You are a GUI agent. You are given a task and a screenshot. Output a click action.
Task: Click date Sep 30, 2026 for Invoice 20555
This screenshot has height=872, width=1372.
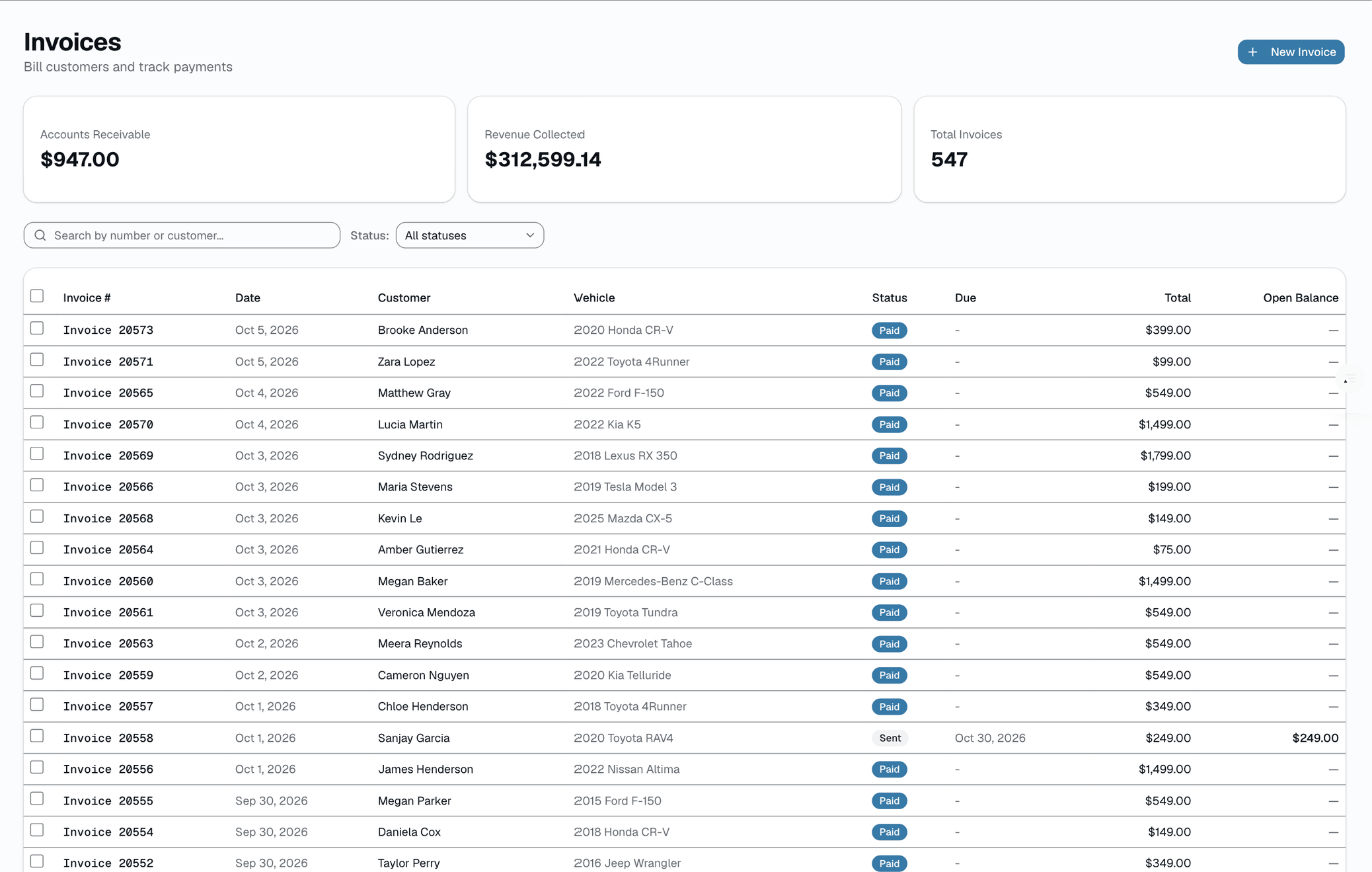pos(272,801)
